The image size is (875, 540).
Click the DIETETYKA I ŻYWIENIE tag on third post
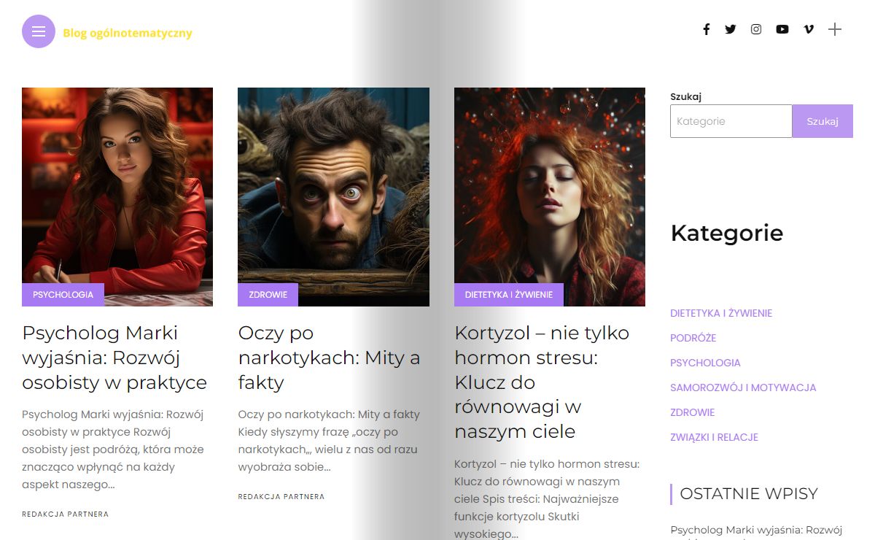tap(509, 295)
